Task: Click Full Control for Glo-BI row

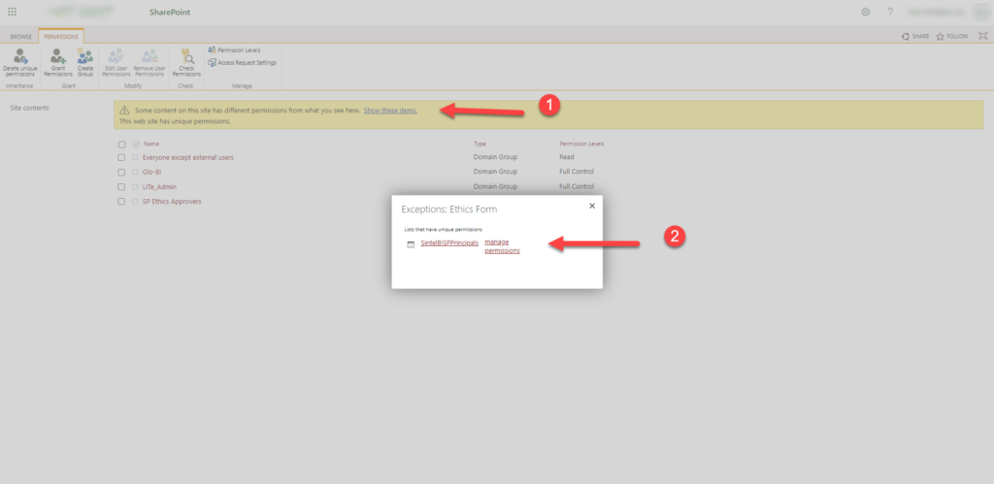Action: [577, 172]
